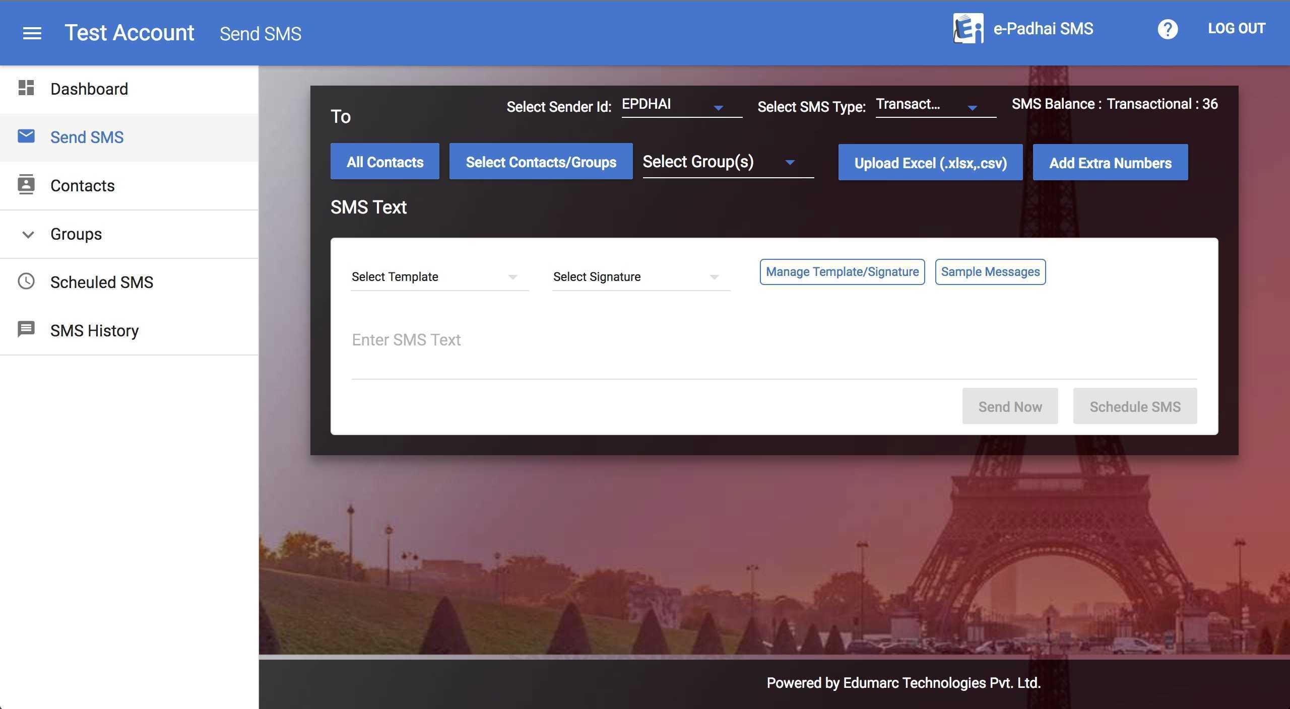The height and width of the screenshot is (709, 1290).
Task: Click the Send SMS envelope icon
Action: coord(26,136)
